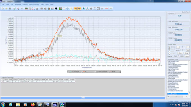Open the Edit menu

(12, 4)
